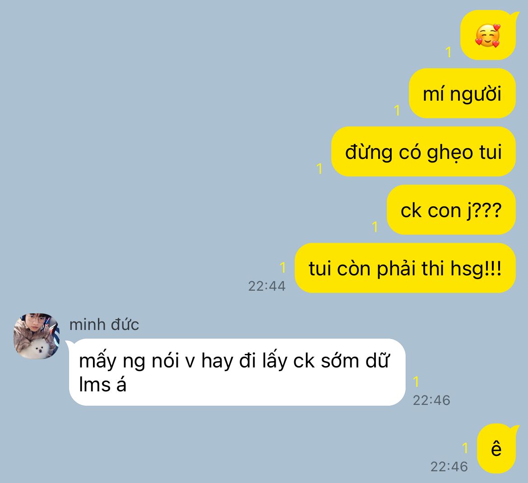Tap the 'ê' message bubble
This screenshot has height=483, width=528.
(x=497, y=449)
